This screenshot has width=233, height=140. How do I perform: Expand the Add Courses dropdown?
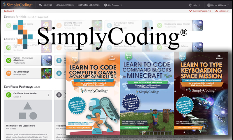(113, 5)
